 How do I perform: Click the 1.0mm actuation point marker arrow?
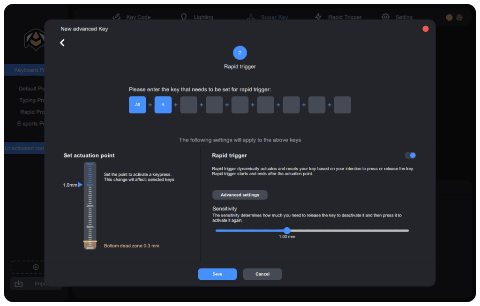80,185
